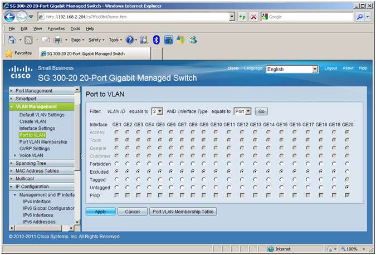Open the Interface Type dropdown
376x255 pixels.
(x=242, y=111)
